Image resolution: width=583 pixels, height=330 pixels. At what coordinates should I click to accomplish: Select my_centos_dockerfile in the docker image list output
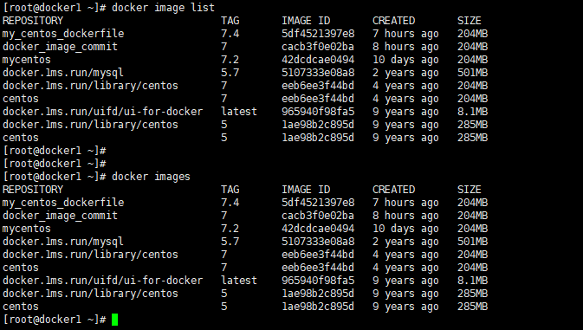[x=63, y=34]
